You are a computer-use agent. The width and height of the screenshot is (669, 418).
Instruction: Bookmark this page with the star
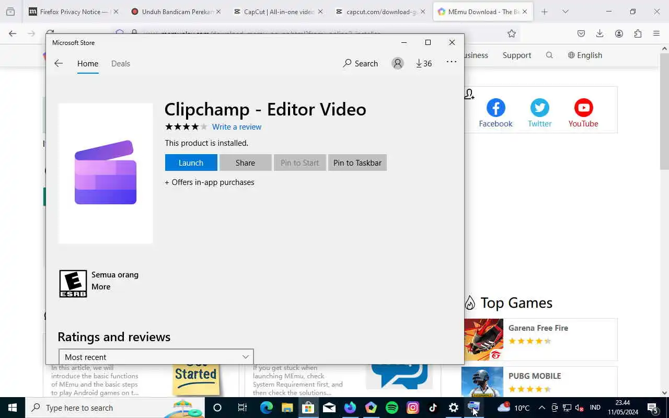click(512, 33)
